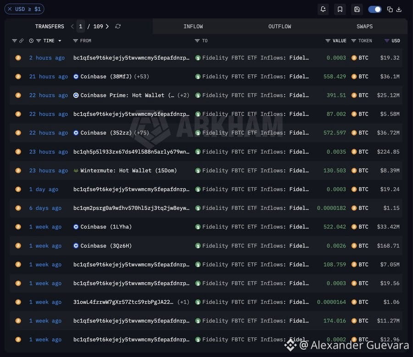
Task: Open the '2 hours ago' timestamp link
Action: (x=47, y=58)
